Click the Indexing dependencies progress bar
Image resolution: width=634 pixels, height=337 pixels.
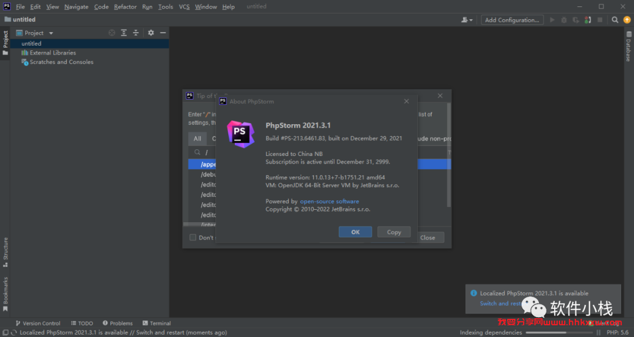[559, 332]
